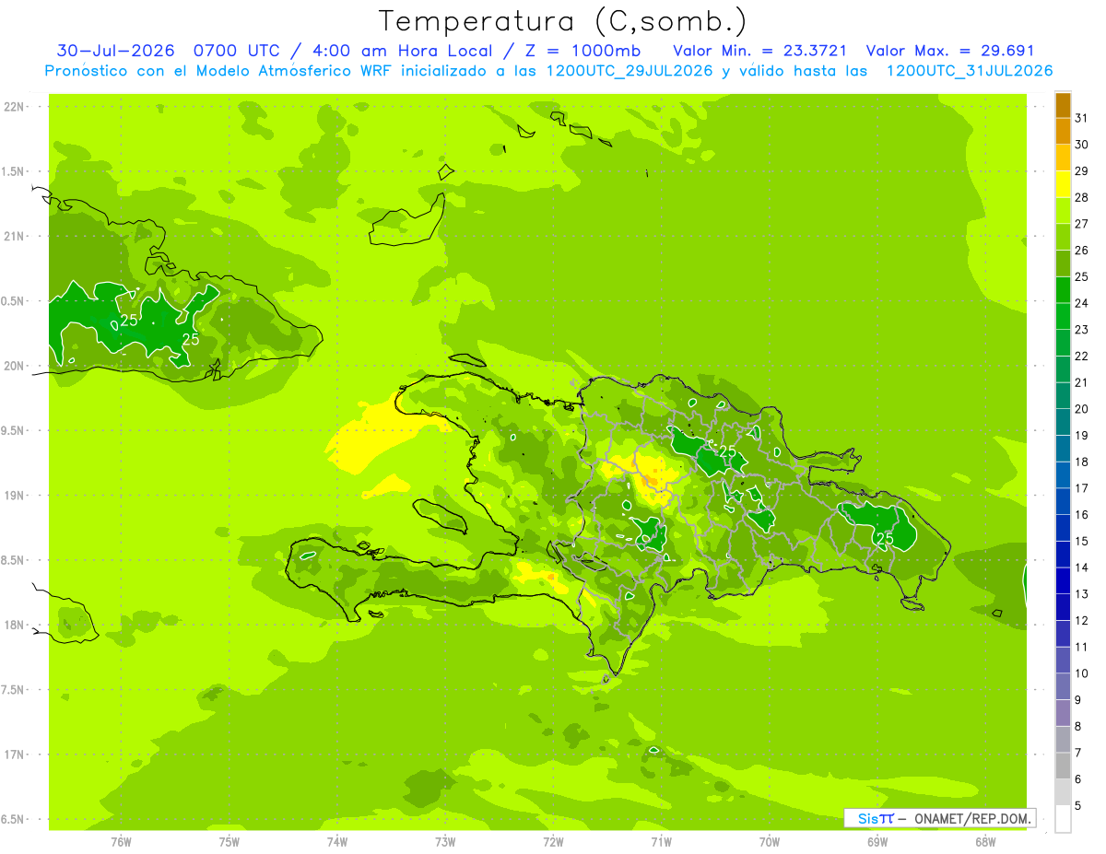Select the '30-Jul-2026' date text
Screen dimensions: 1106x854
click(117, 51)
